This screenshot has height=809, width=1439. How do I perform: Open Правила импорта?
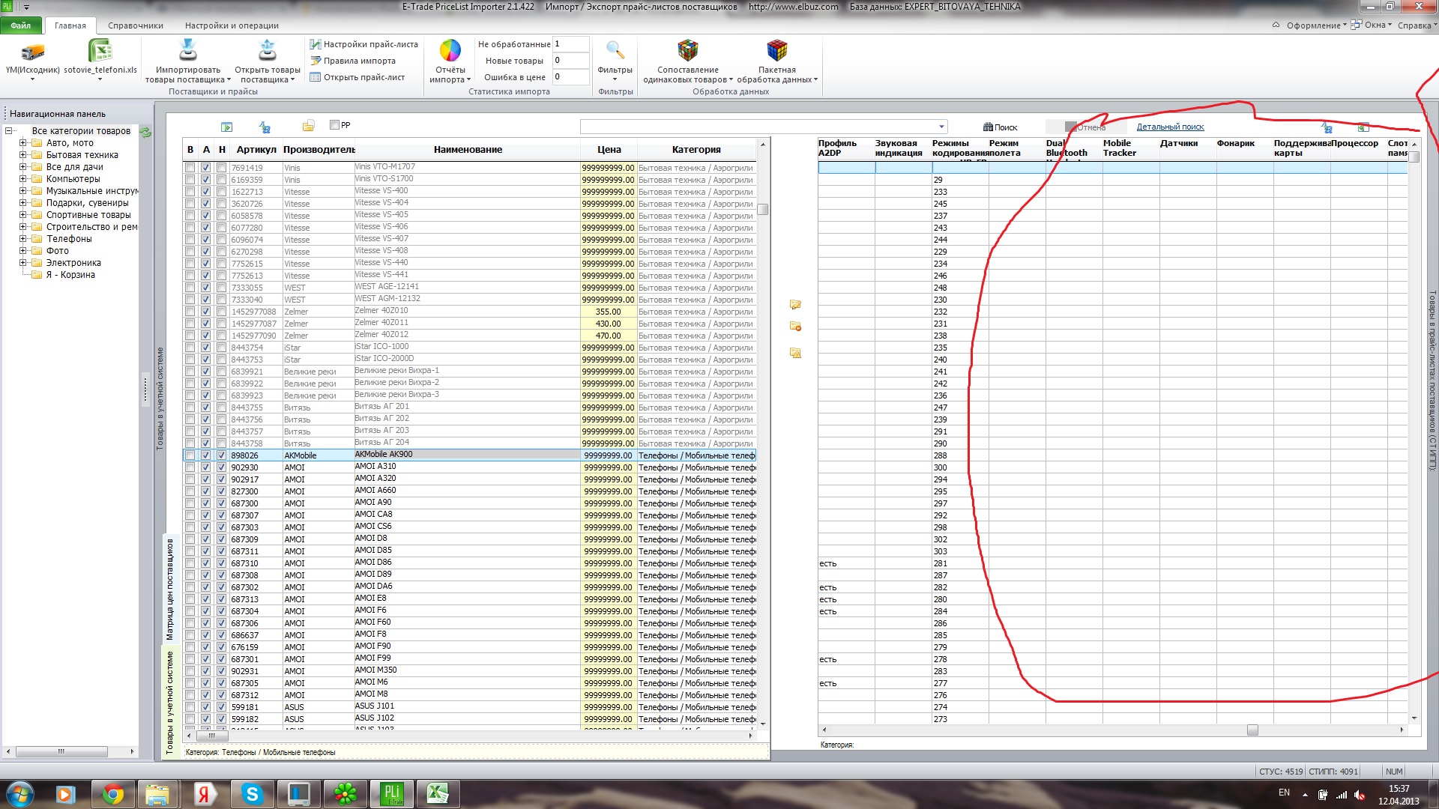click(353, 61)
